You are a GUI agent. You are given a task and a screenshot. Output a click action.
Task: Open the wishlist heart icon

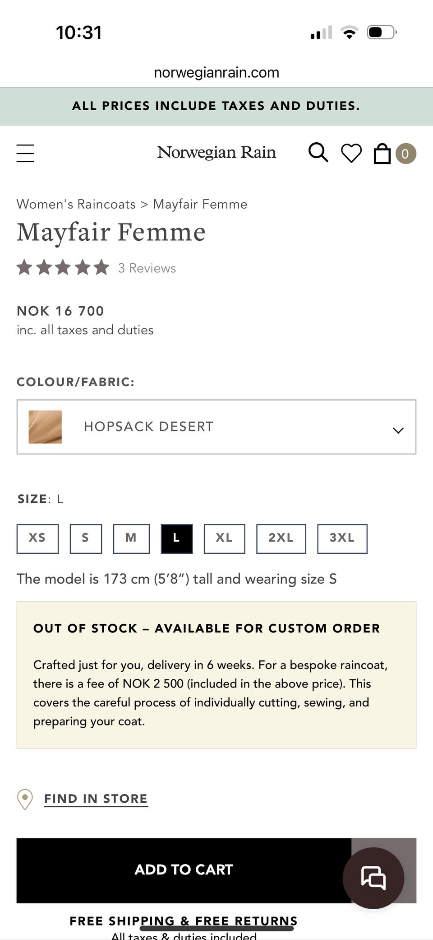click(351, 153)
